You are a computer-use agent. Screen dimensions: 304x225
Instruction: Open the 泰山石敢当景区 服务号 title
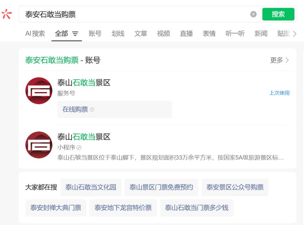tap(84, 83)
